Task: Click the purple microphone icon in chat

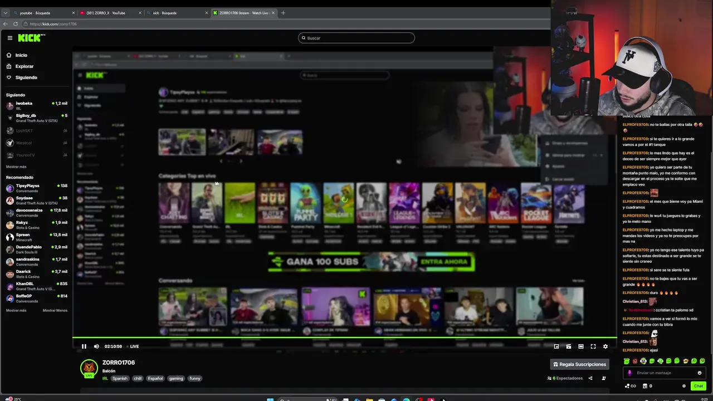Action: pos(630,373)
